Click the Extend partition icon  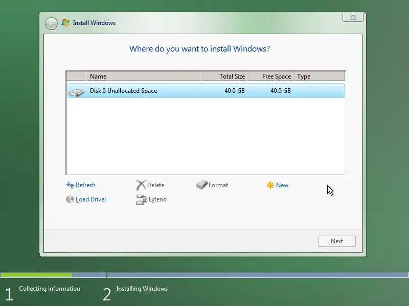point(141,199)
